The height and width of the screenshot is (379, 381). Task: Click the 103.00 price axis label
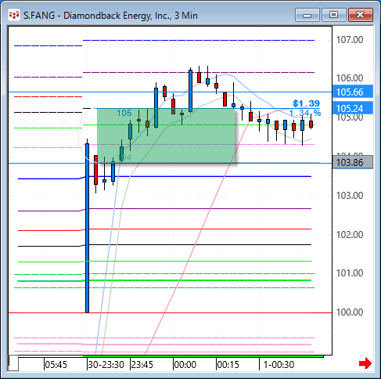coord(350,196)
